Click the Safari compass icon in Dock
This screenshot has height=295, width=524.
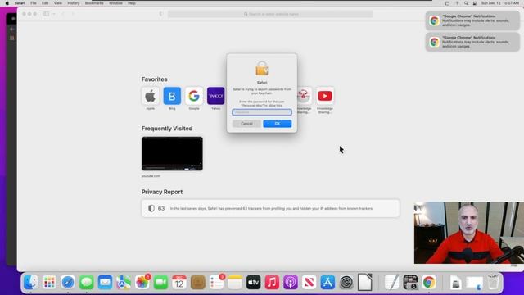tap(68, 282)
